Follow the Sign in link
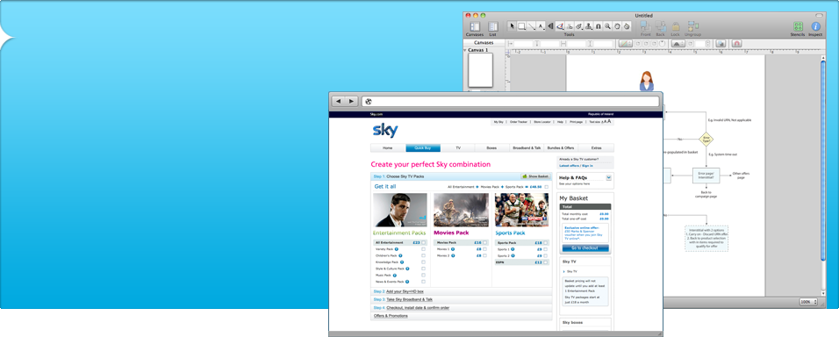 [x=587, y=166]
